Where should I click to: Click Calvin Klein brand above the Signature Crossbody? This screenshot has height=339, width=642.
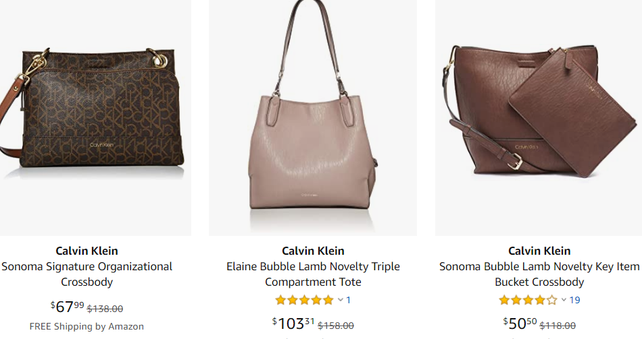[87, 251]
